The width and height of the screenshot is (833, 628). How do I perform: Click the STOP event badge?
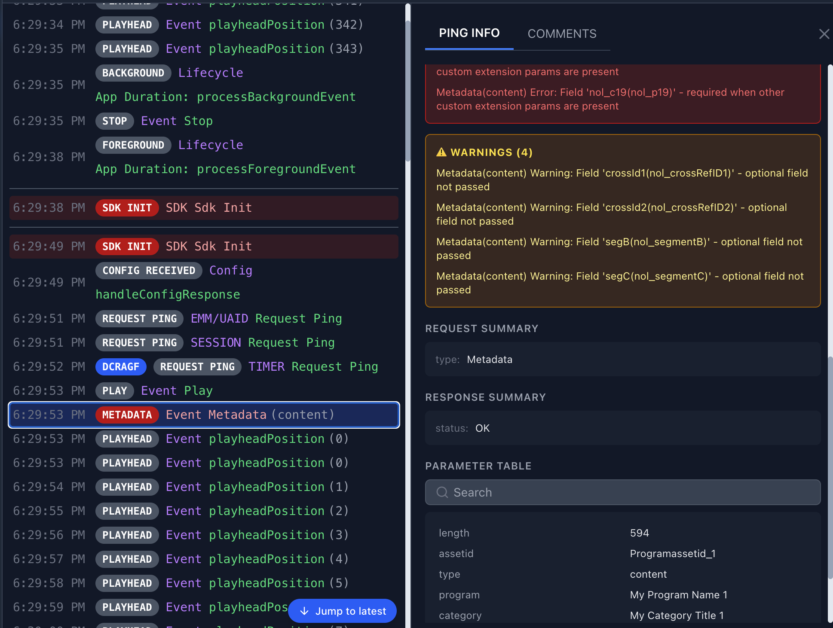tap(114, 121)
